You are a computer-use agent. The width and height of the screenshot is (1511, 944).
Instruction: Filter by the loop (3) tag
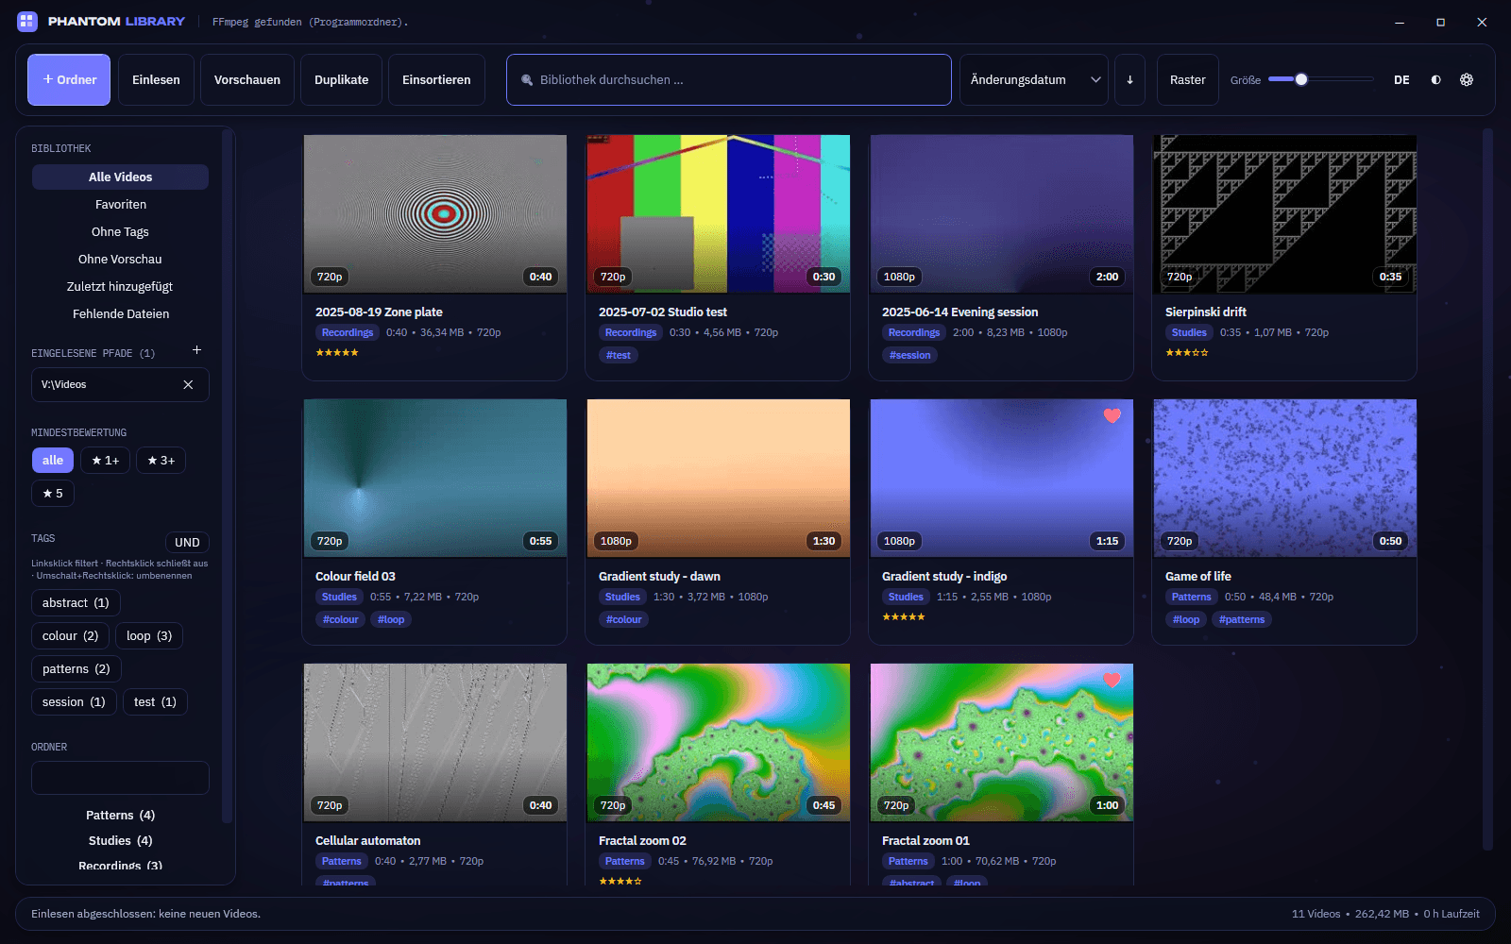click(x=149, y=635)
